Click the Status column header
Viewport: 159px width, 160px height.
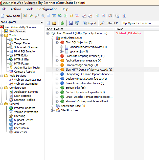point(129,29)
